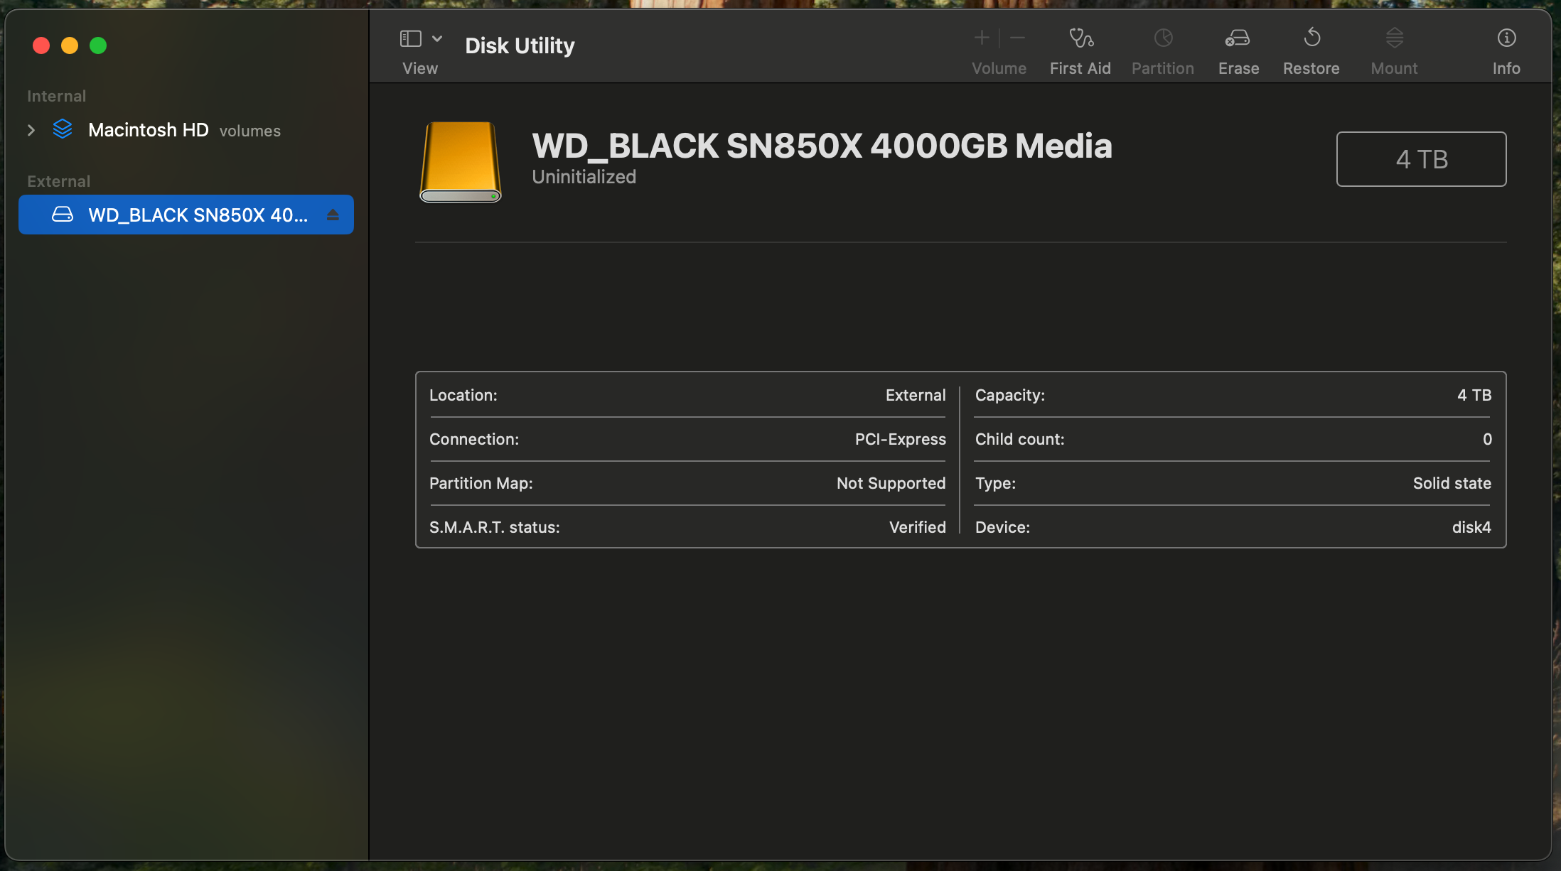The image size is (1561, 871).
Task: Click the Erase disk icon
Action: pyautogui.click(x=1238, y=38)
